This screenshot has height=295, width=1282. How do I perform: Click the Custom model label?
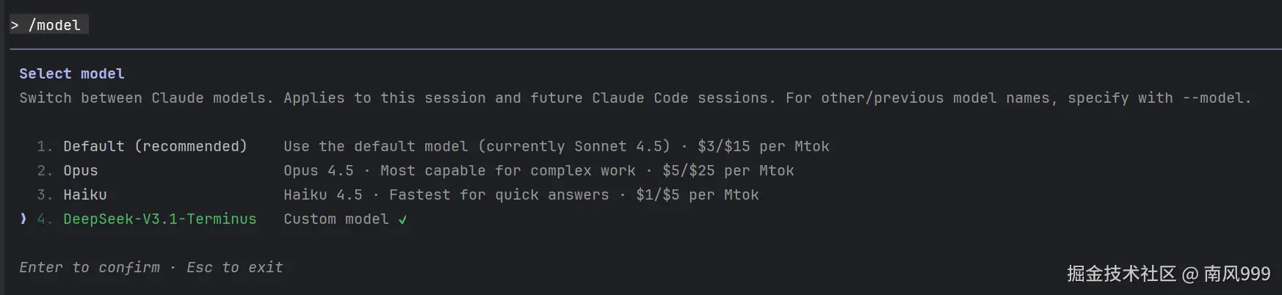(x=336, y=219)
